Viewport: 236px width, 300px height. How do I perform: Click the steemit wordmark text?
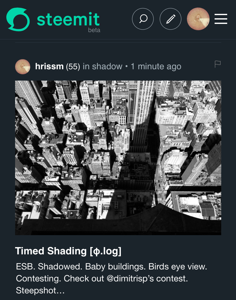pyautogui.click(x=68, y=19)
